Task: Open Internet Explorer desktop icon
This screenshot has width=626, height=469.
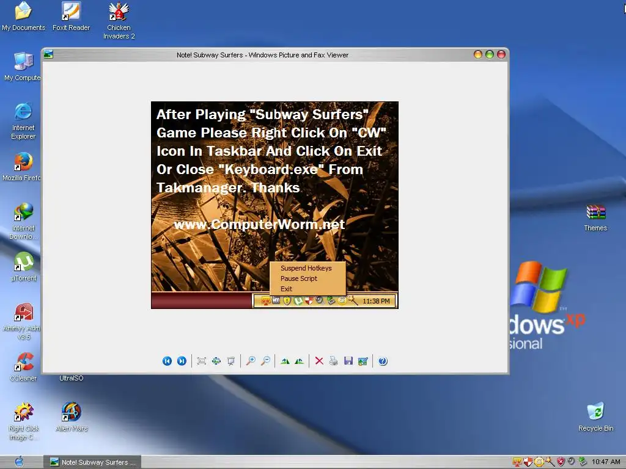Action: (23, 122)
